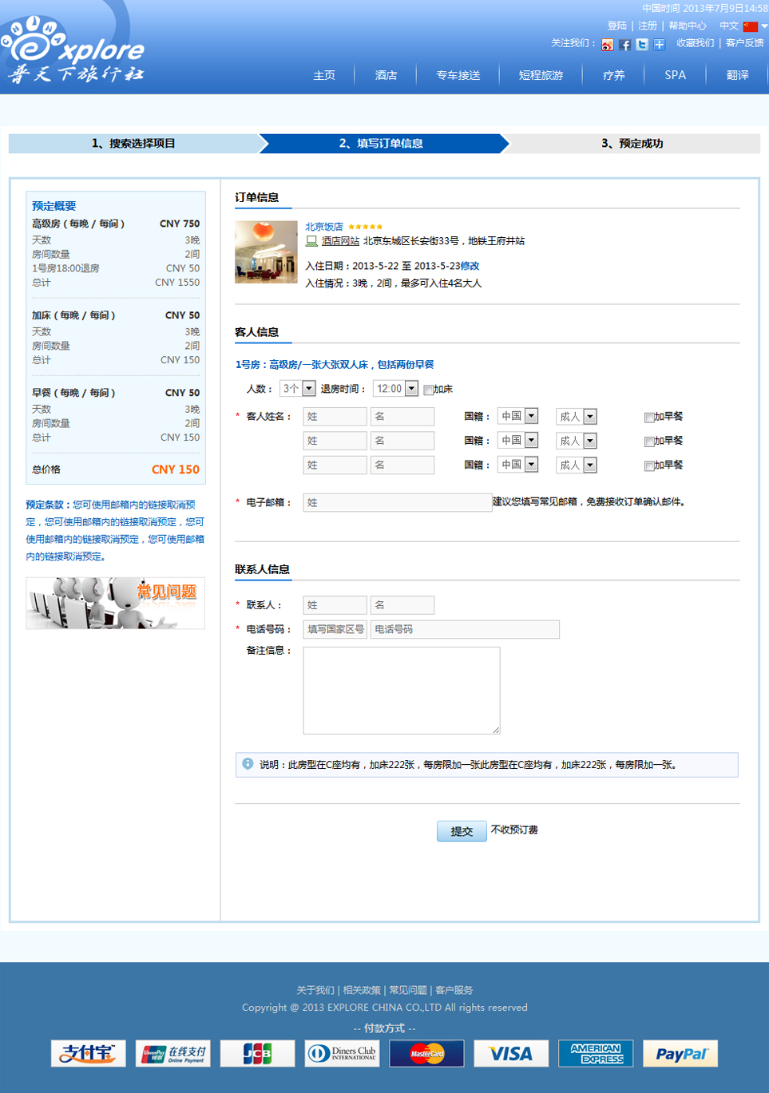This screenshot has height=1093, width=769.
Task: Open the 人数 dropdown showing 3个
Action: coord(298,389)
